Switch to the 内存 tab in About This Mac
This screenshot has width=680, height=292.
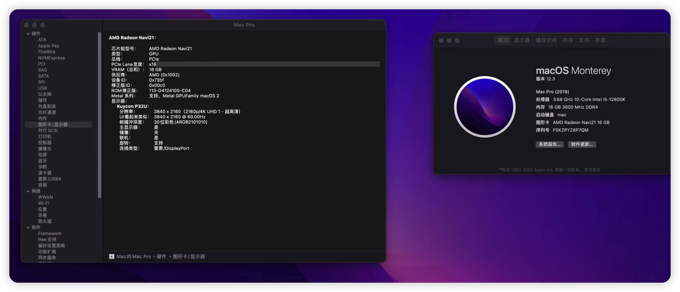point(568,40)
